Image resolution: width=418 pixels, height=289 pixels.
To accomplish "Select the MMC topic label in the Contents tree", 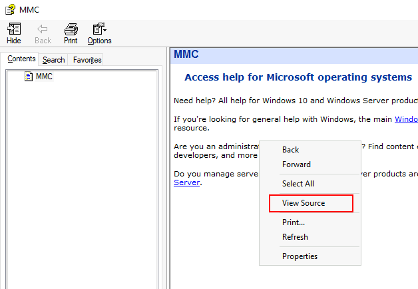I will click(44, 77).
